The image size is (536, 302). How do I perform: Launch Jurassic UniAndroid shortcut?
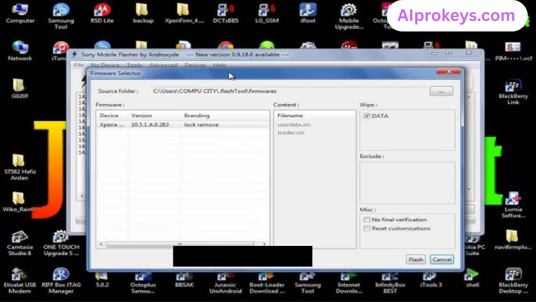tap(225, 284)
